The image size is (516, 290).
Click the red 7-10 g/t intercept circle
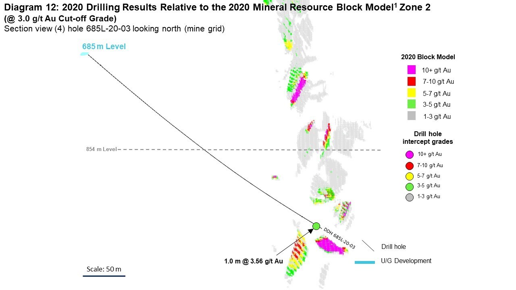pos(410,166)
